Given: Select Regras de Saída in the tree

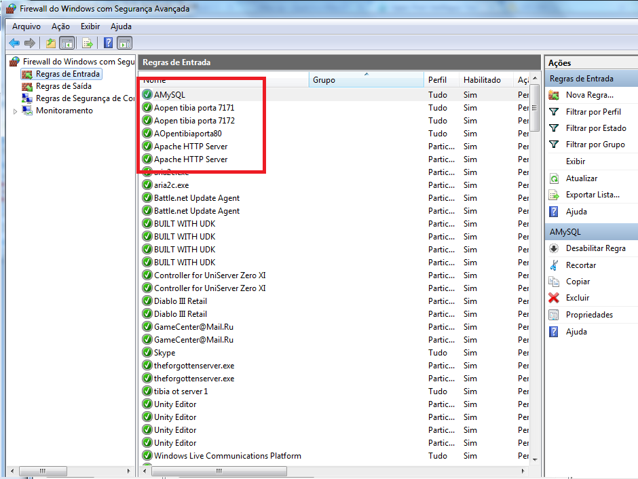Looking at the screenshot, I should 64,86.
